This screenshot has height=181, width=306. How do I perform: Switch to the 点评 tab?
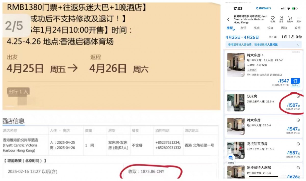tap(243, 28)
